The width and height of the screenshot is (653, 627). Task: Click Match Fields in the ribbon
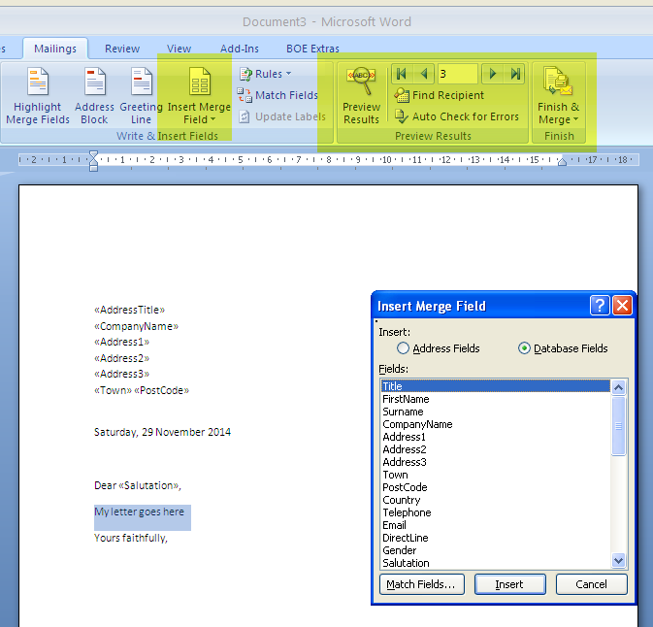278,95
